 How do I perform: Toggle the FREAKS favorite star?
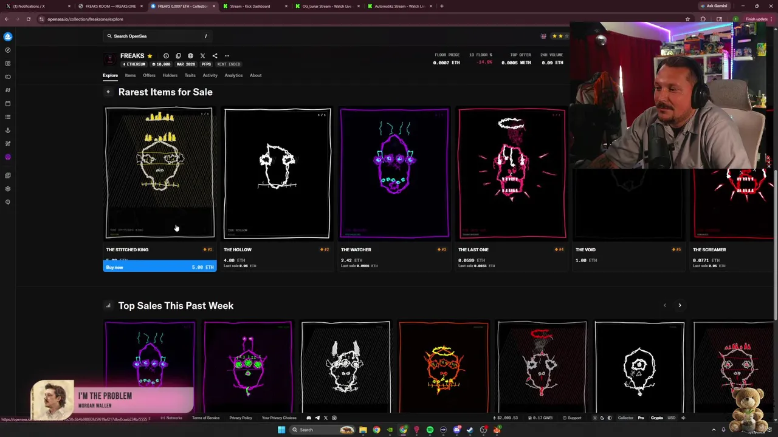pyautogui.click(x=150, y=56)
